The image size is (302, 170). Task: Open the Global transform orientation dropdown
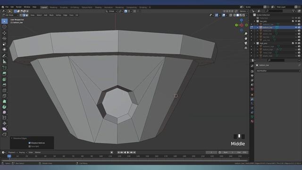point(111,11)
